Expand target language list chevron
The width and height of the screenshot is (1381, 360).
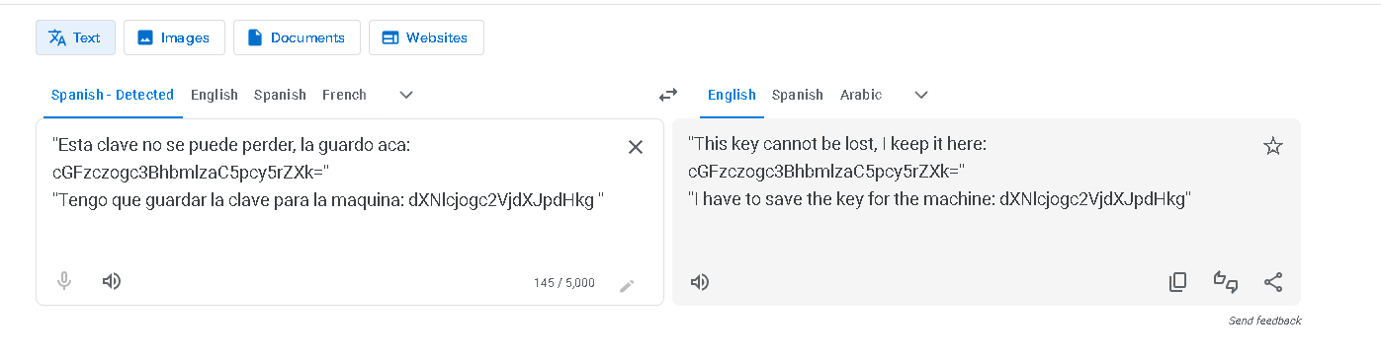point(921,95)
